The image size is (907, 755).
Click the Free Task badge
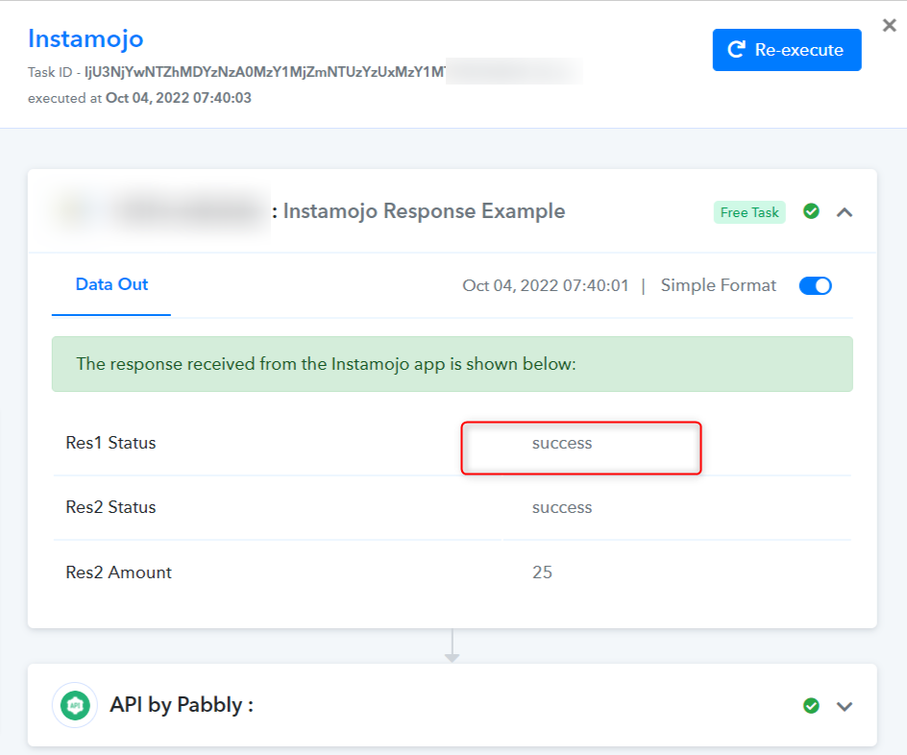749,212
